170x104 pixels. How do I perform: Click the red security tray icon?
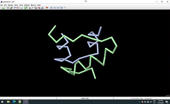(x=142, y=102)
